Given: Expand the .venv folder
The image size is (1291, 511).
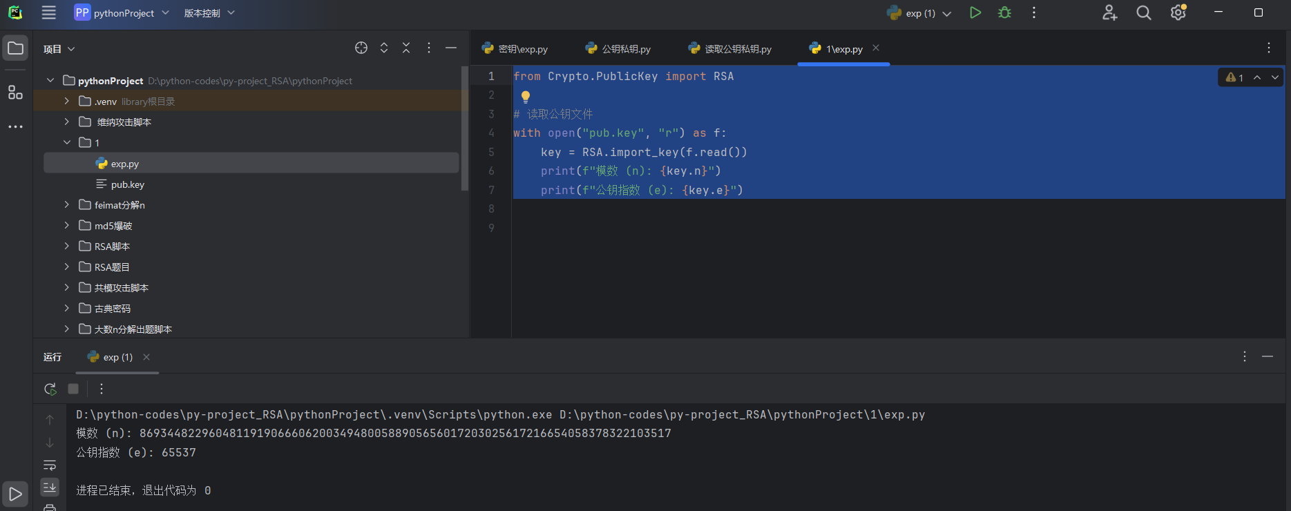Looking at the screenshot, I should [x=66, y=102].
